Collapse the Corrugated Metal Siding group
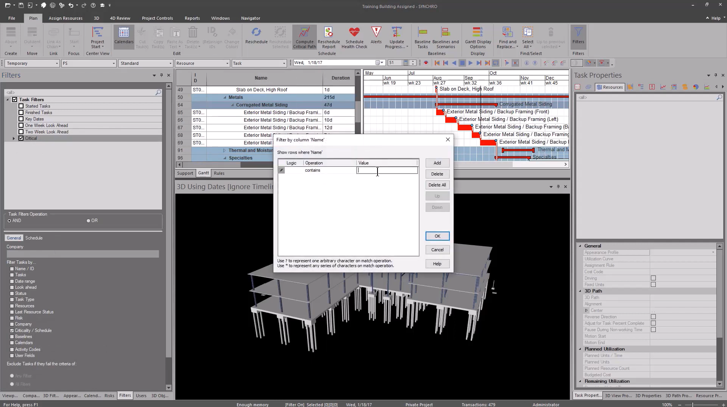 (232, 105)
